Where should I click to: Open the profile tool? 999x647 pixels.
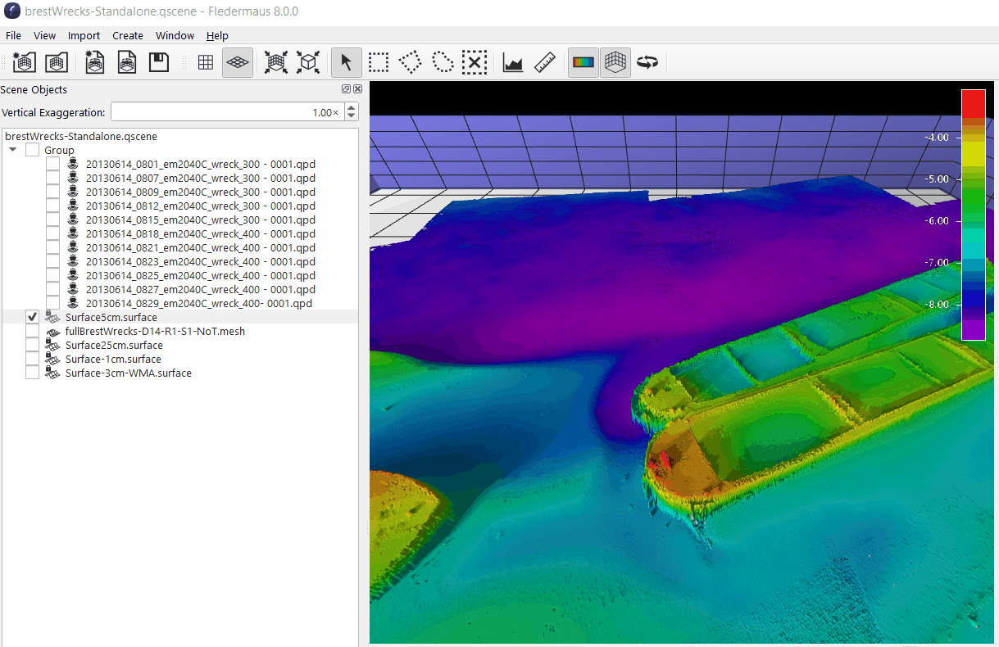click(x=513, y=62)
